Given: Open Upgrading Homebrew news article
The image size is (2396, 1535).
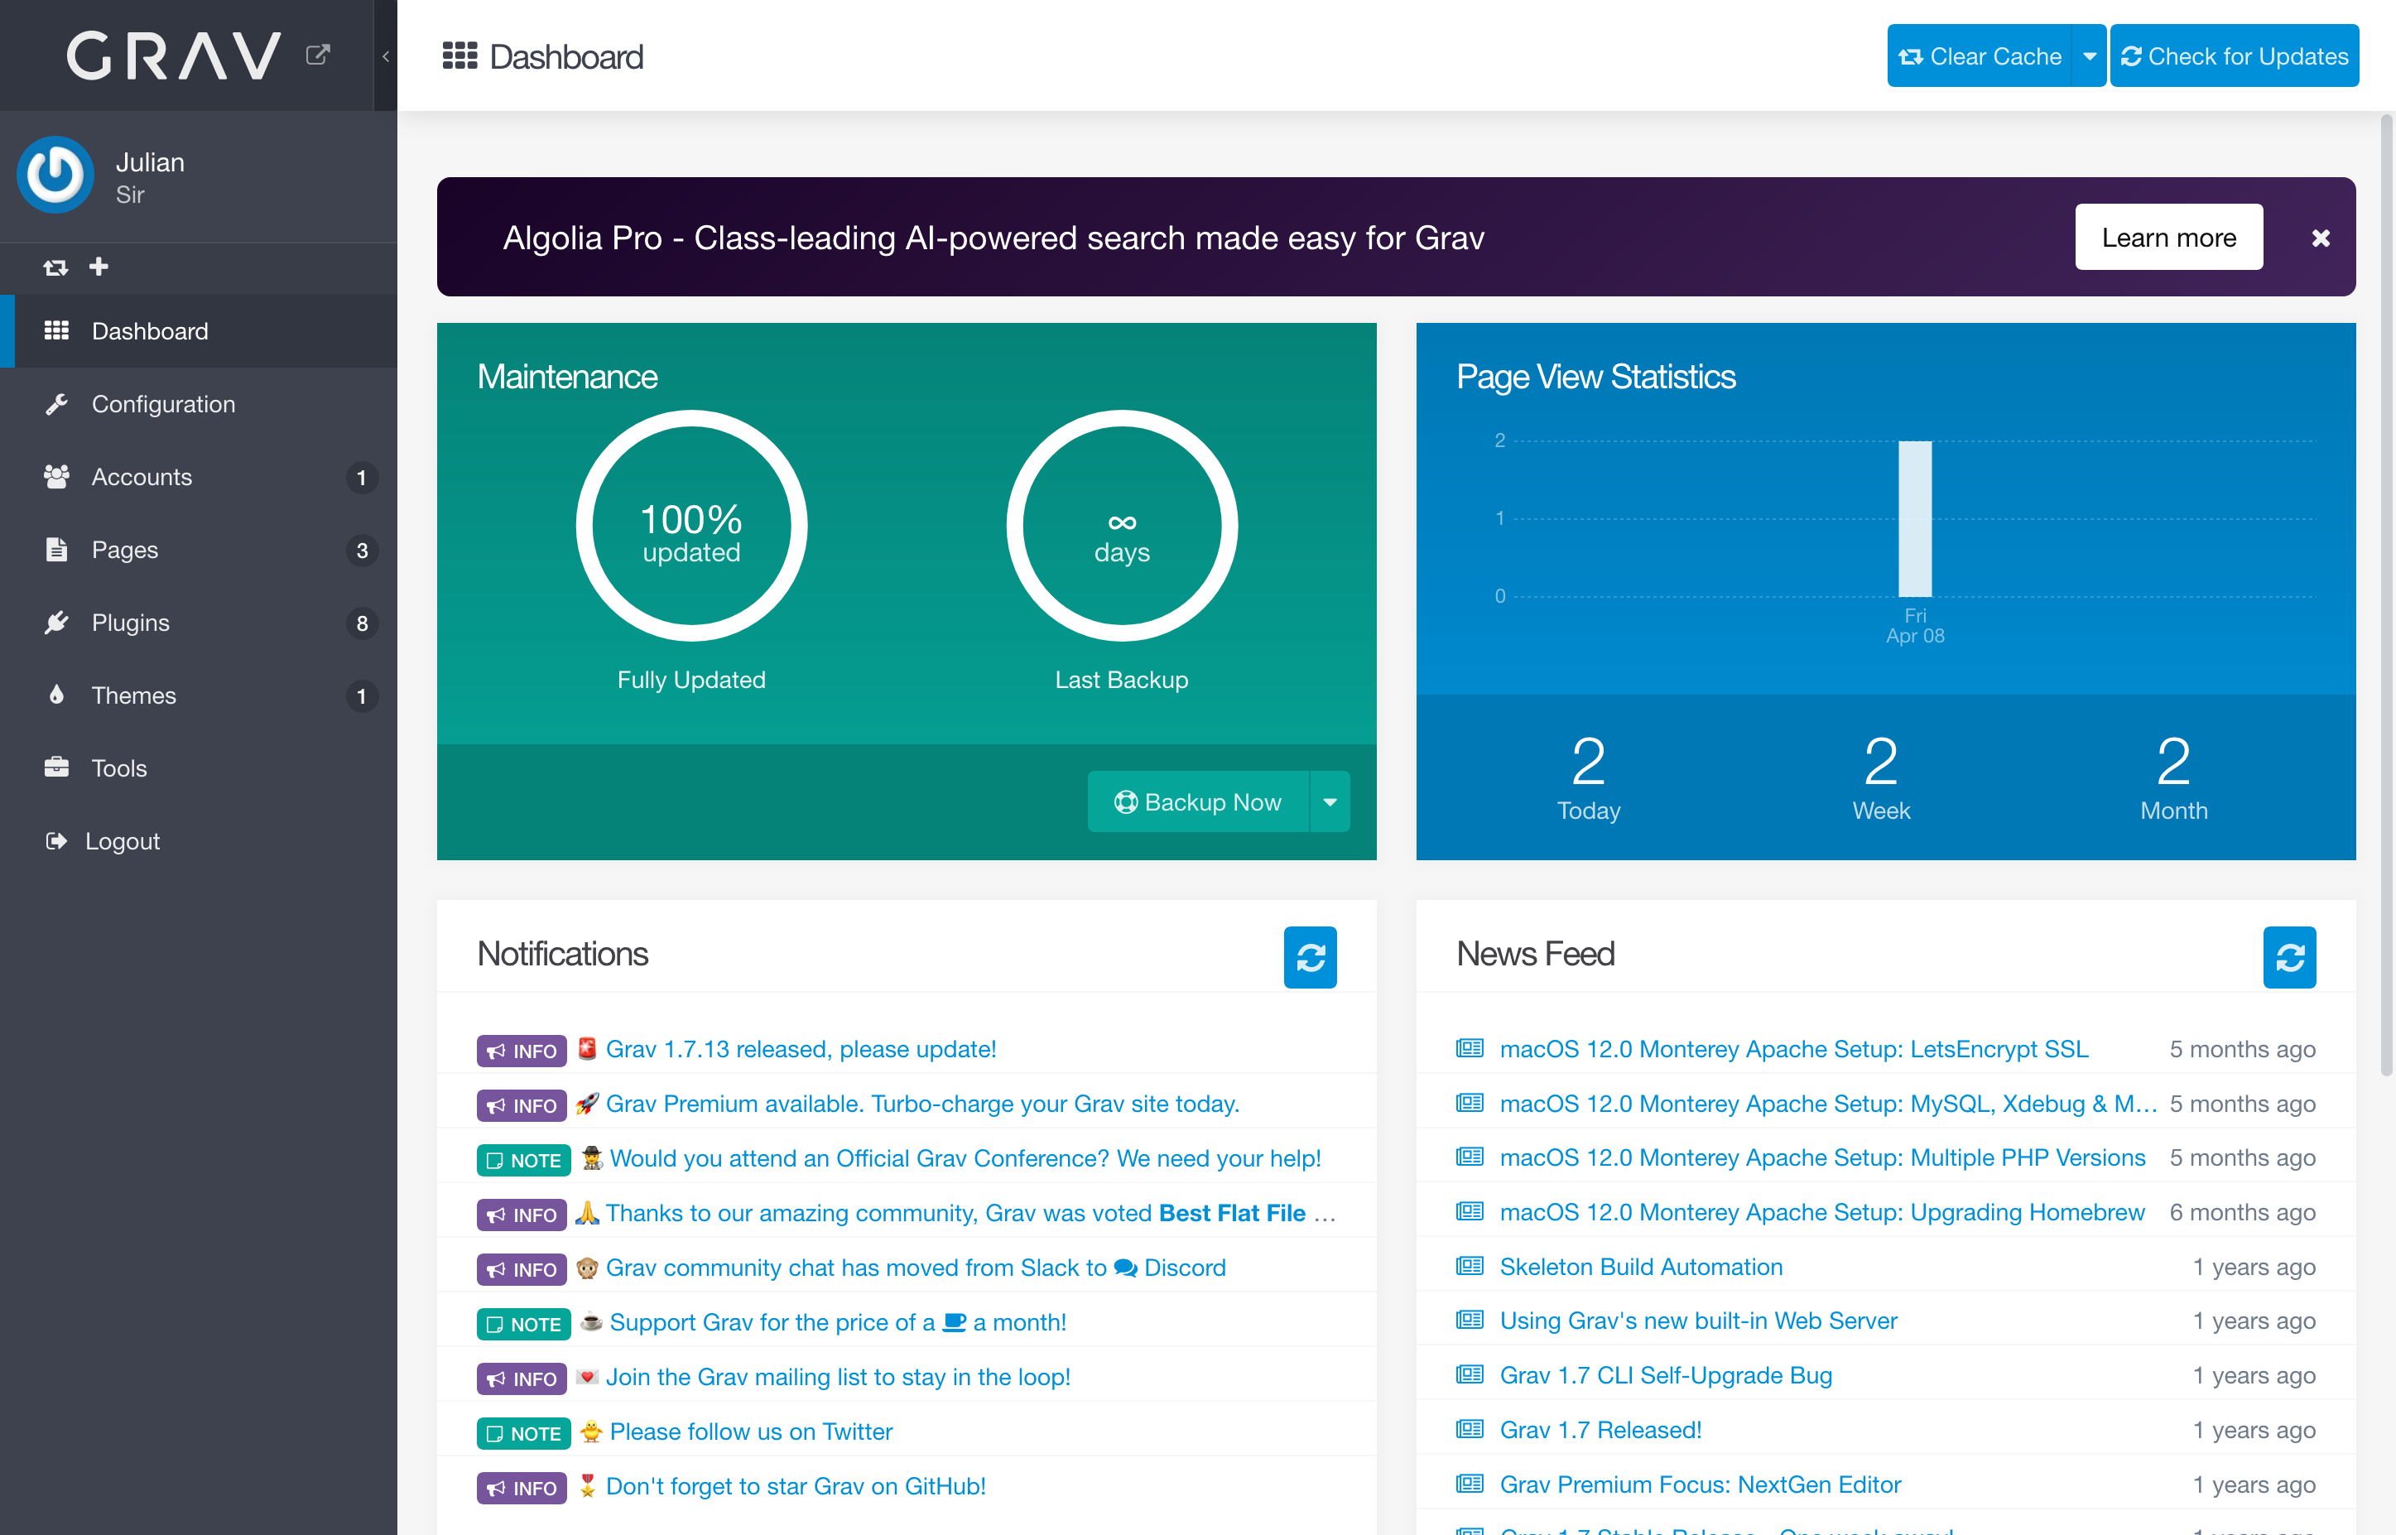Looking at the screenshot, I should (1822, 1212).
